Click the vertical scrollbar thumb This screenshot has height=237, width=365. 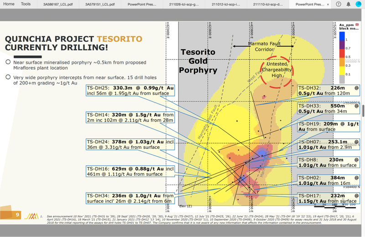tap(363, 111)
